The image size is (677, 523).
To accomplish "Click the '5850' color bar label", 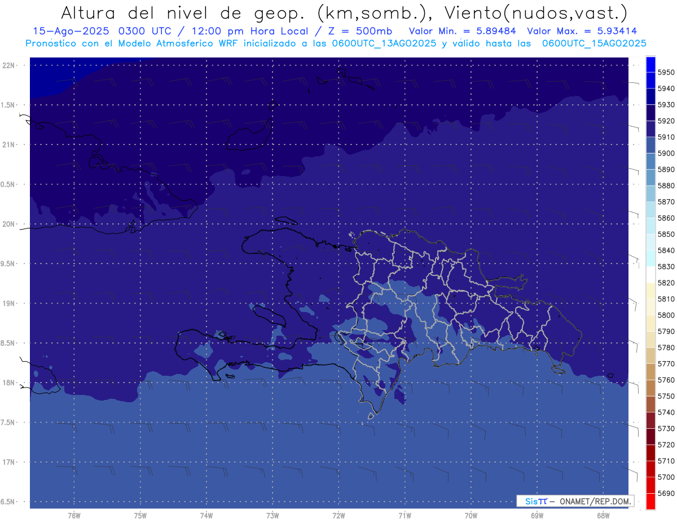I will 666,234.
